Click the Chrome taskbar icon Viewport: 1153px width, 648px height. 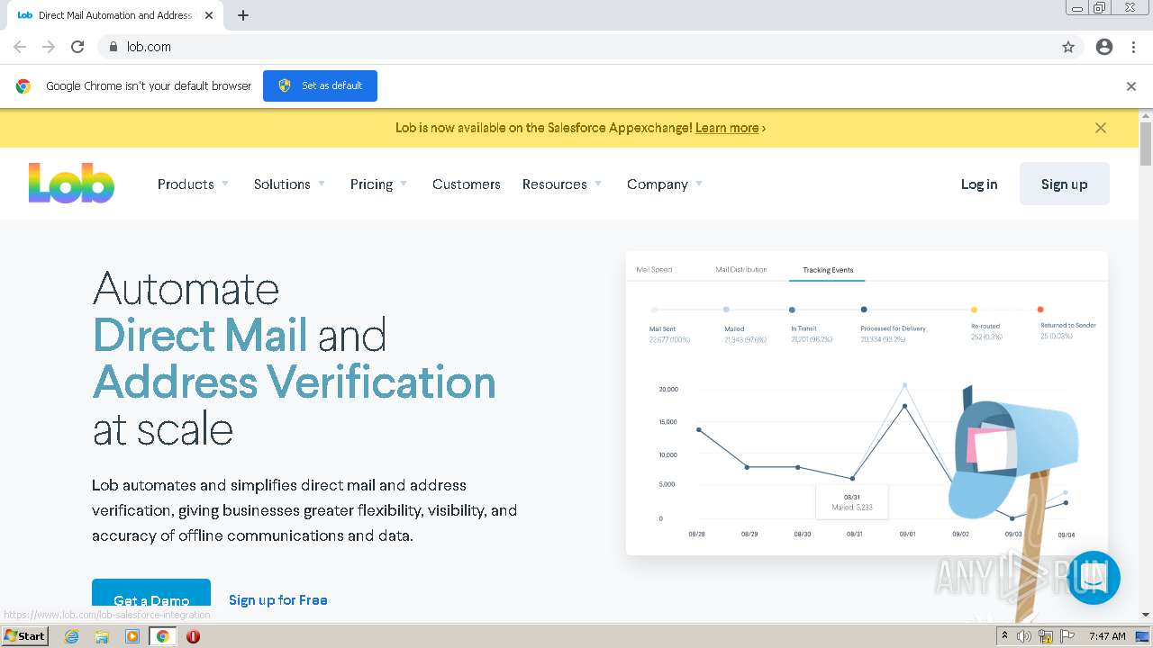tap(162, 636)
